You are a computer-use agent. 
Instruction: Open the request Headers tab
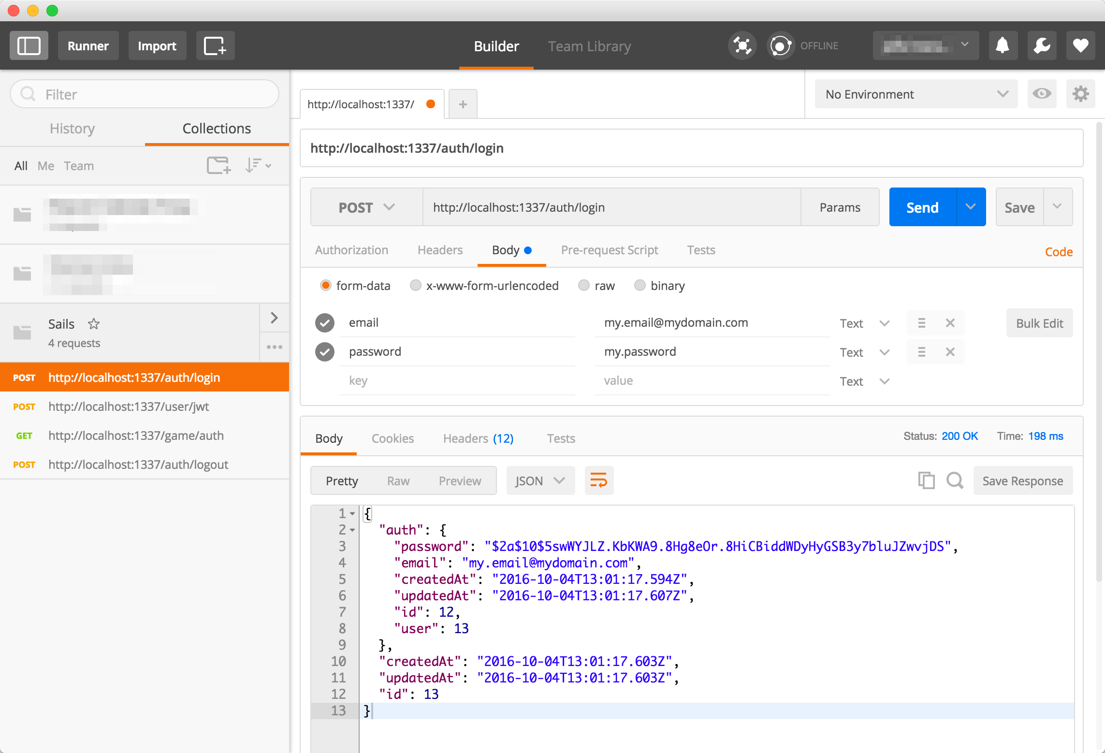pos(440,250)
